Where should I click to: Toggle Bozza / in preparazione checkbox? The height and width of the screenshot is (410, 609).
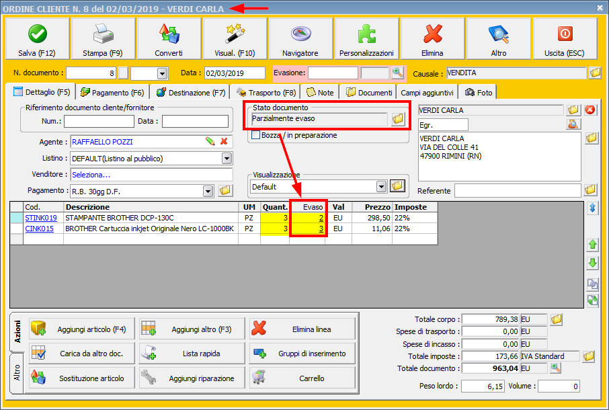(x=255, y=135)
